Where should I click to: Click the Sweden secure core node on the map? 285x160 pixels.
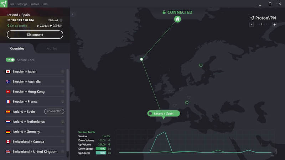pyautogui.click(x=201, y=65)
